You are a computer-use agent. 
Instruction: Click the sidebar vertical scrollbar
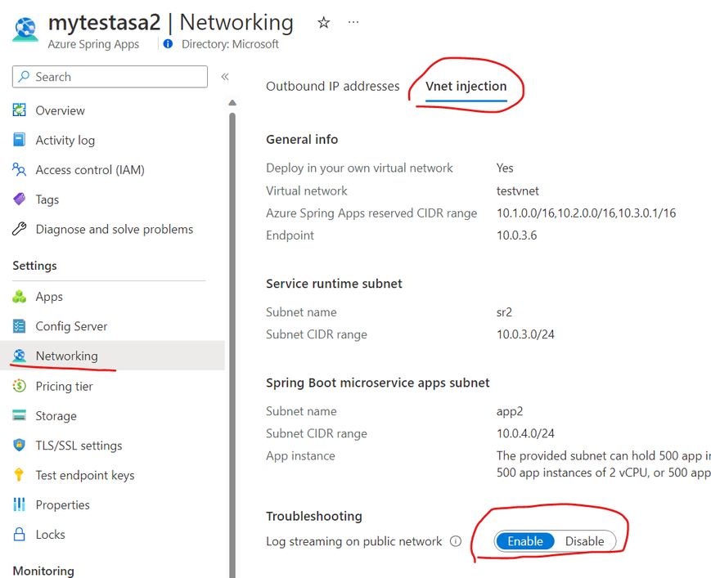pyautogui.click(x=232, y=344)
